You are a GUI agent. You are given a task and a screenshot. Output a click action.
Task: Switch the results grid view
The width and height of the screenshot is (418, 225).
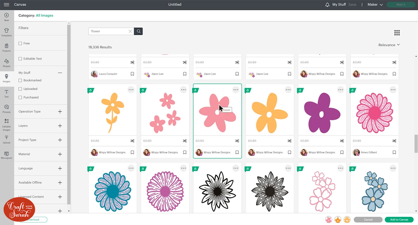pos(397,33)
